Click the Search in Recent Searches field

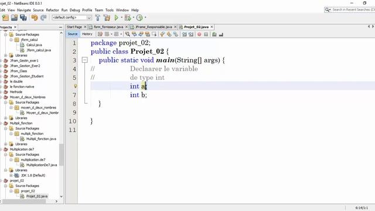click(353, 9)
